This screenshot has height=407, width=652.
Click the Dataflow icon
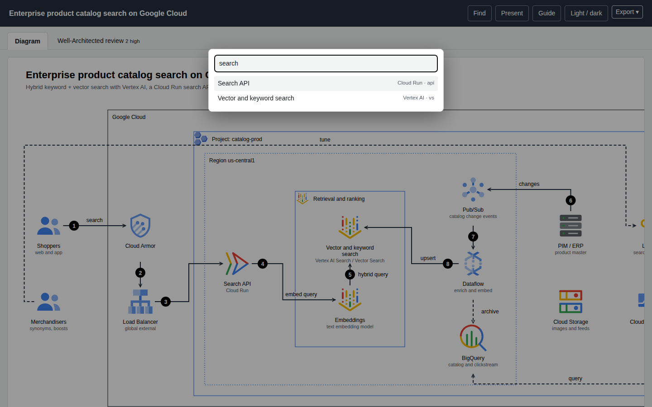(x=473, y=264)
